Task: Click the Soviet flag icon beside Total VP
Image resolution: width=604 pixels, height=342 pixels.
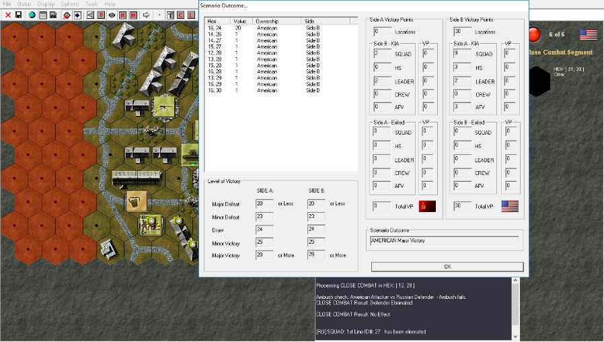Action: click(427, 206)
